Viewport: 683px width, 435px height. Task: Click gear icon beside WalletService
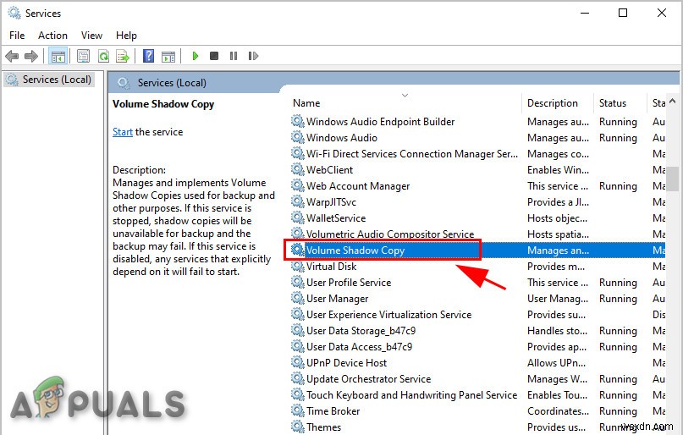[x=298, y=217]
